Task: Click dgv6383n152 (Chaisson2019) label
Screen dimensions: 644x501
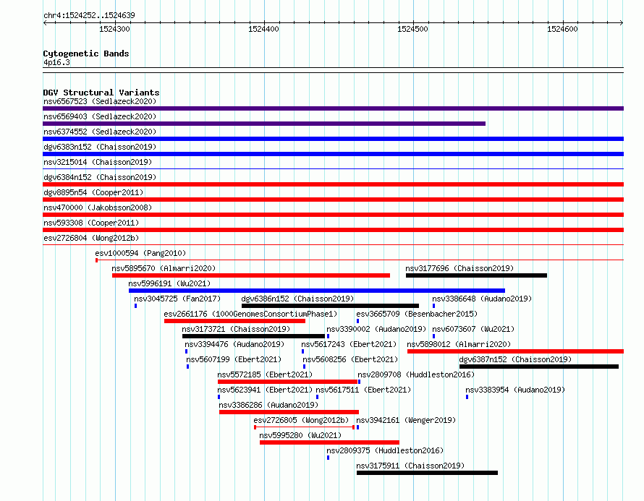Action: pyautogui.click(x=100, y=147)
